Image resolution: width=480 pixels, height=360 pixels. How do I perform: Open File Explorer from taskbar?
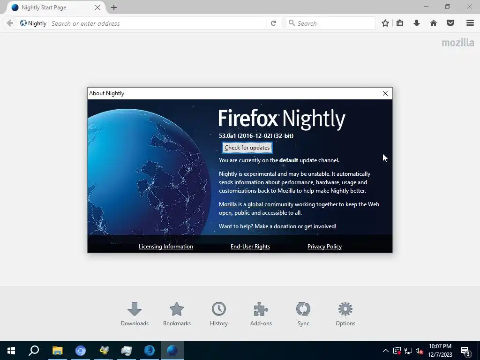click(57, 351)
